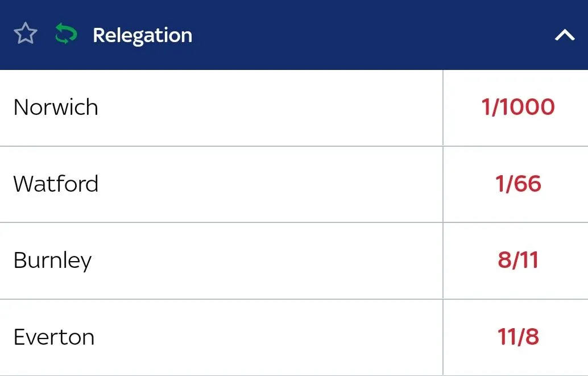Hide the market using the up chevron

(x=565, y=35)
